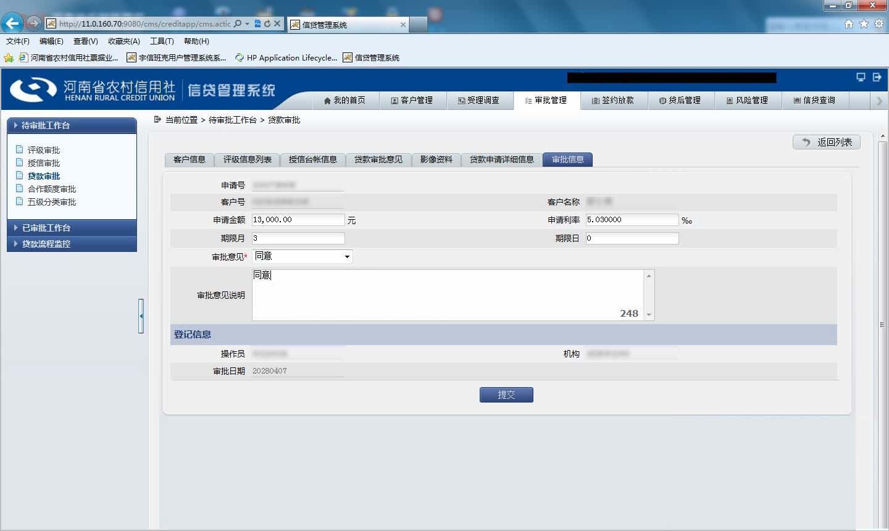Open the 签约放款 navigation tab

pyautogui.click(x=613, y=100)
